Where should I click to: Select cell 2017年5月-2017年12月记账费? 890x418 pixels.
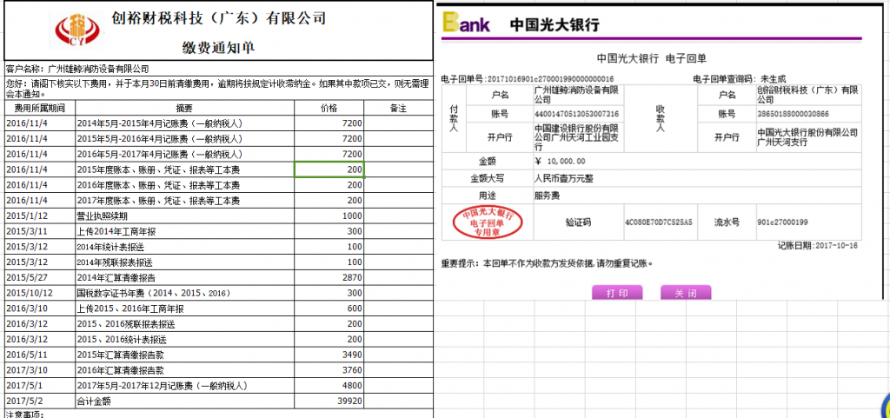(184, 386)
